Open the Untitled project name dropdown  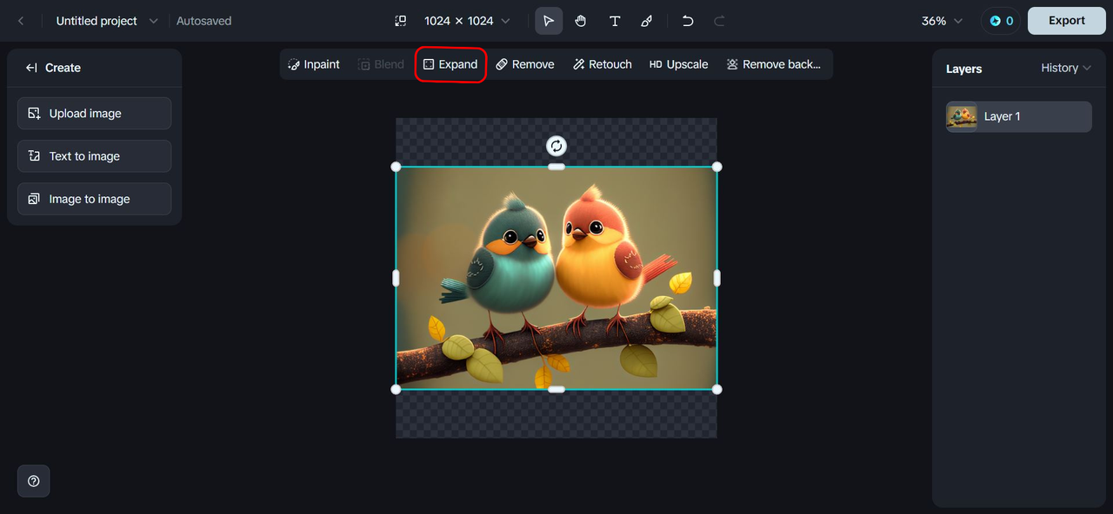tap(107, 21)
